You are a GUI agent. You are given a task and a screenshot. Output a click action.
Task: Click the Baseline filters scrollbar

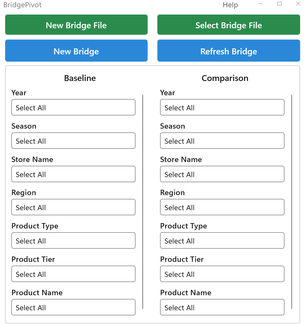[143, 202]
